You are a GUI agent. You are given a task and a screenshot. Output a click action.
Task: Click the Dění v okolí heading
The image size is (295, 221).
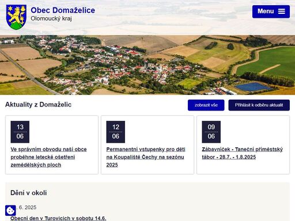(29, 193)
